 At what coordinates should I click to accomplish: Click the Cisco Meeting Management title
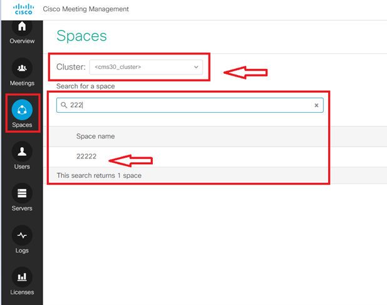(86, 9)
